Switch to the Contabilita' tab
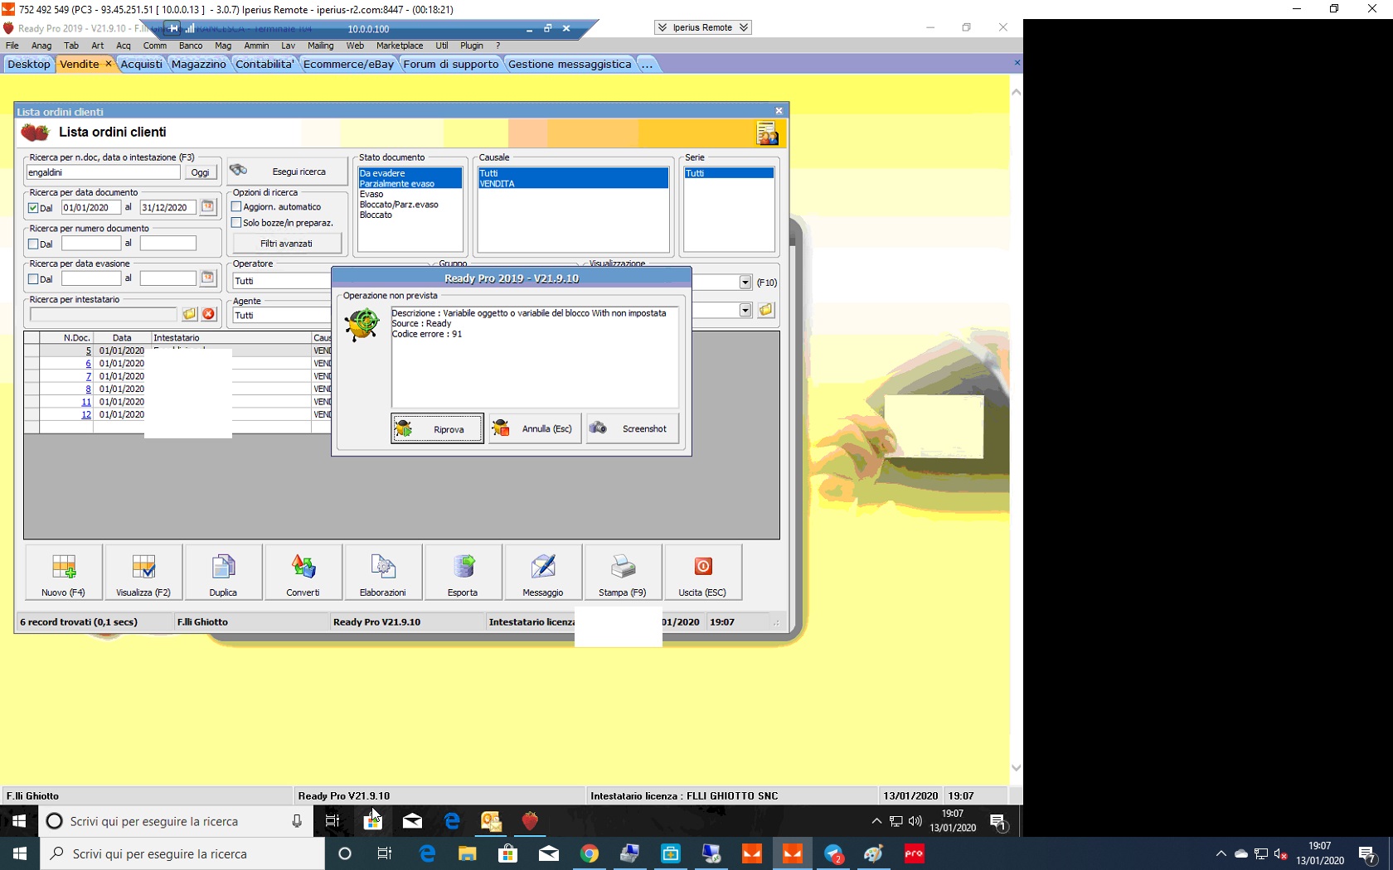 (265, 64)
